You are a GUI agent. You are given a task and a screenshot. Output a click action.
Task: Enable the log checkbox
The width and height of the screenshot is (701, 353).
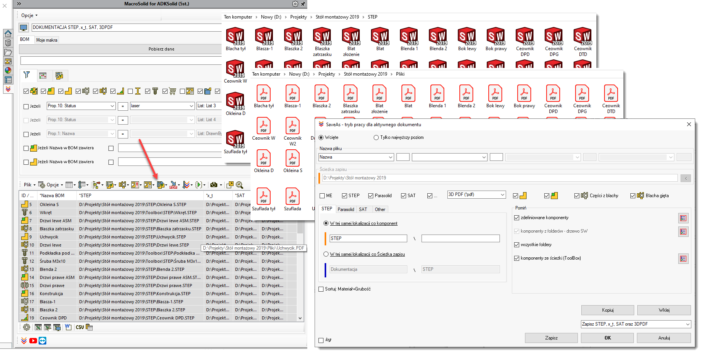321,340
